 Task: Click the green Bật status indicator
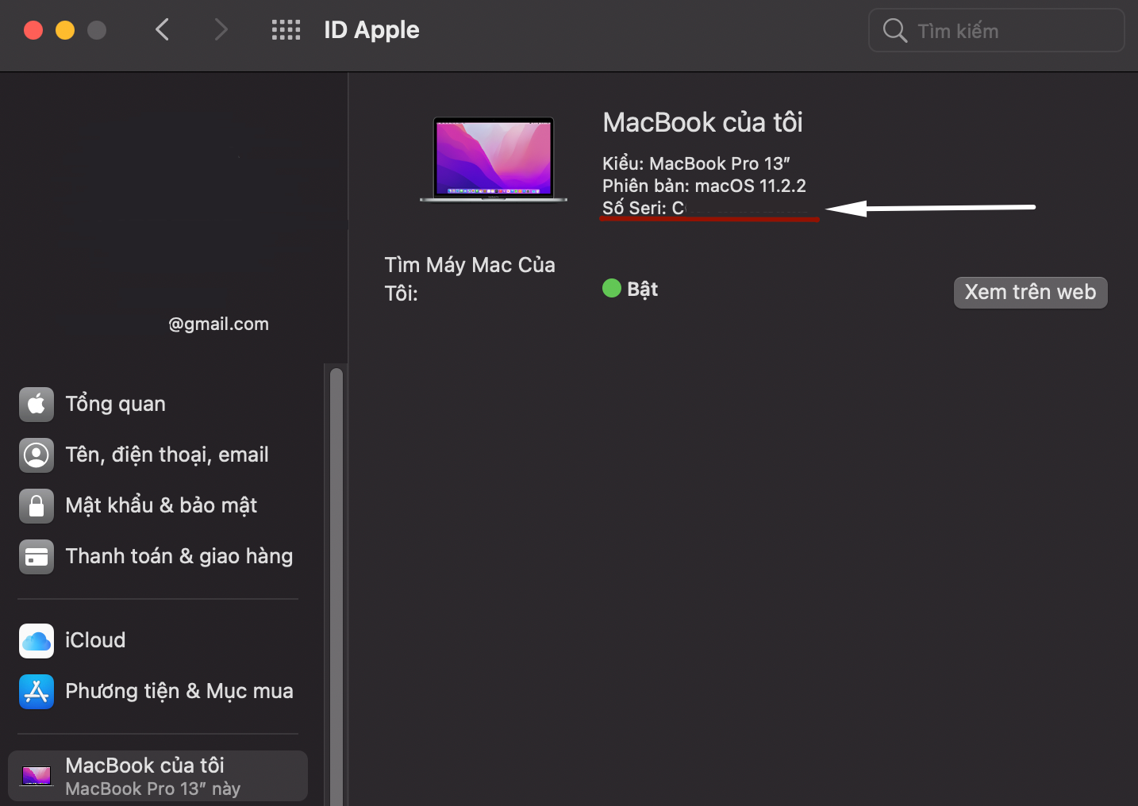tap(611, 288)
